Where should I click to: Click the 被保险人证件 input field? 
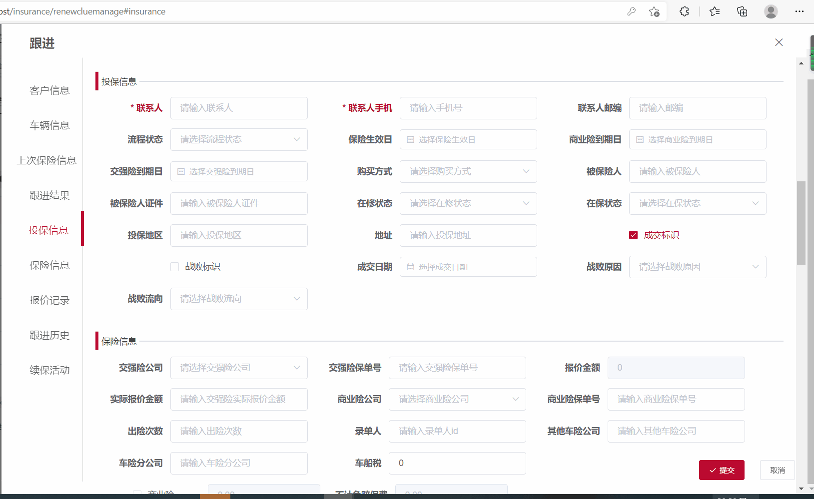[x=239, y=203]
